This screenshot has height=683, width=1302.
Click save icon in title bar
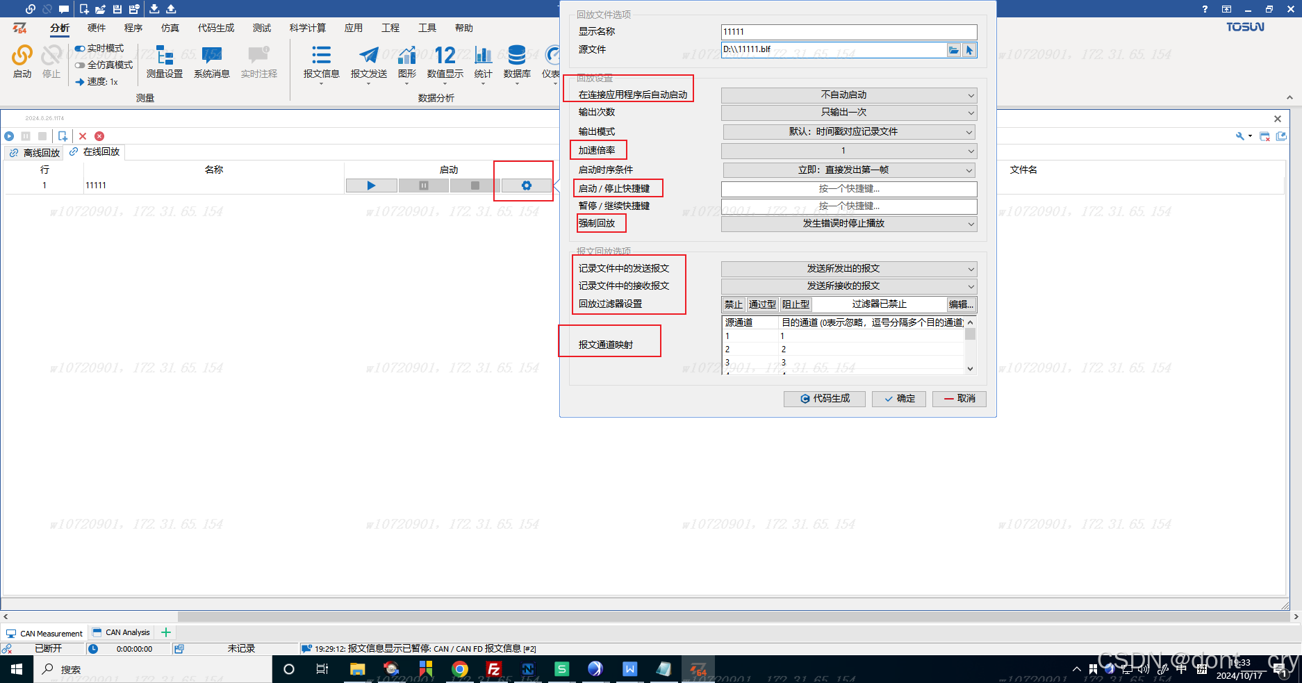pyautogui.click(x=117, y=9)
